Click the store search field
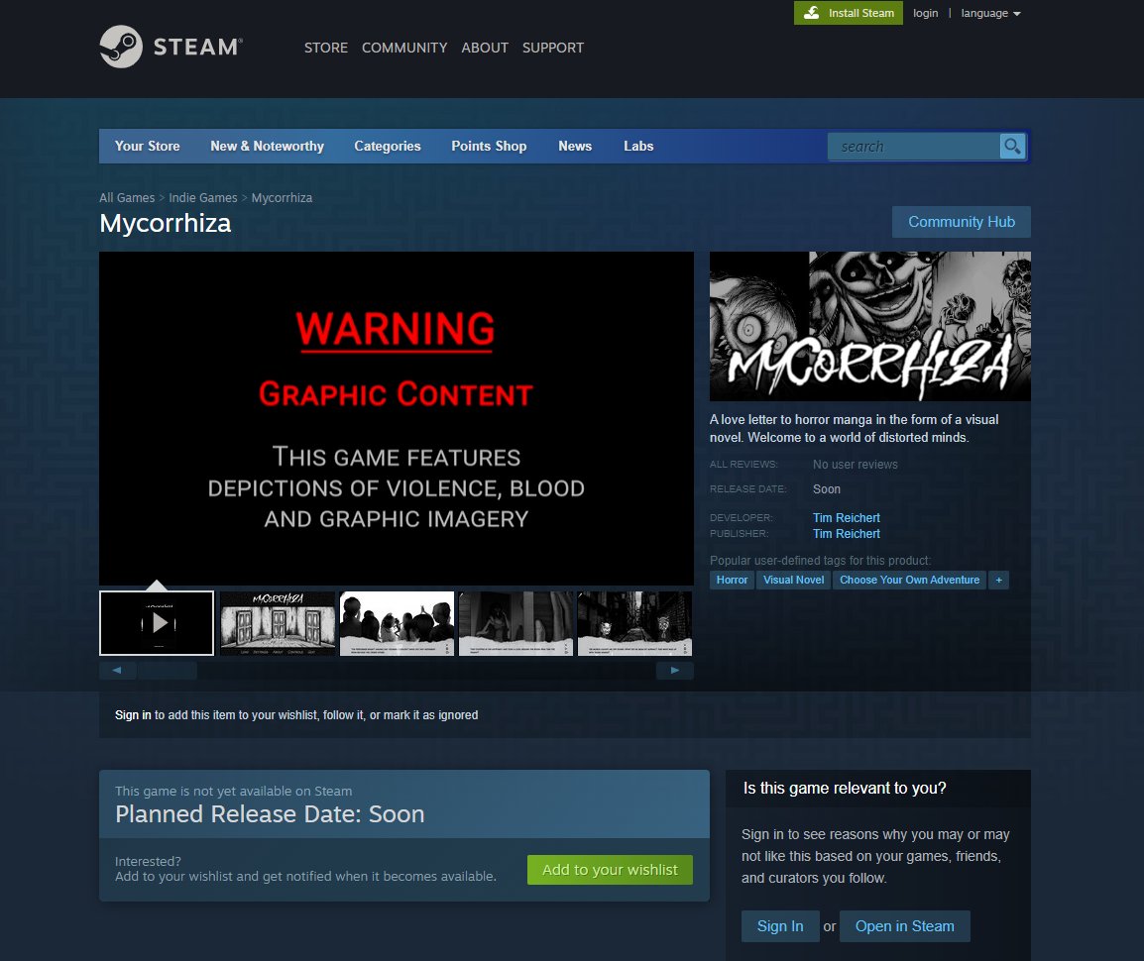 pos(913,147)
